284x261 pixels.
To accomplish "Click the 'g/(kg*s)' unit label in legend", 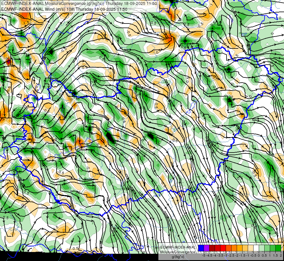I will pyautogui.click(x=178, y=257).
